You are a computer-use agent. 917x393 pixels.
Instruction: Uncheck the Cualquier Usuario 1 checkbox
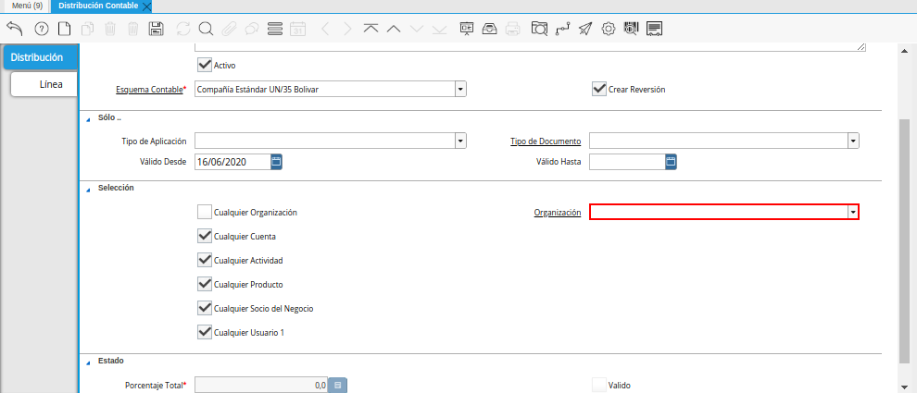coord(205,332)
